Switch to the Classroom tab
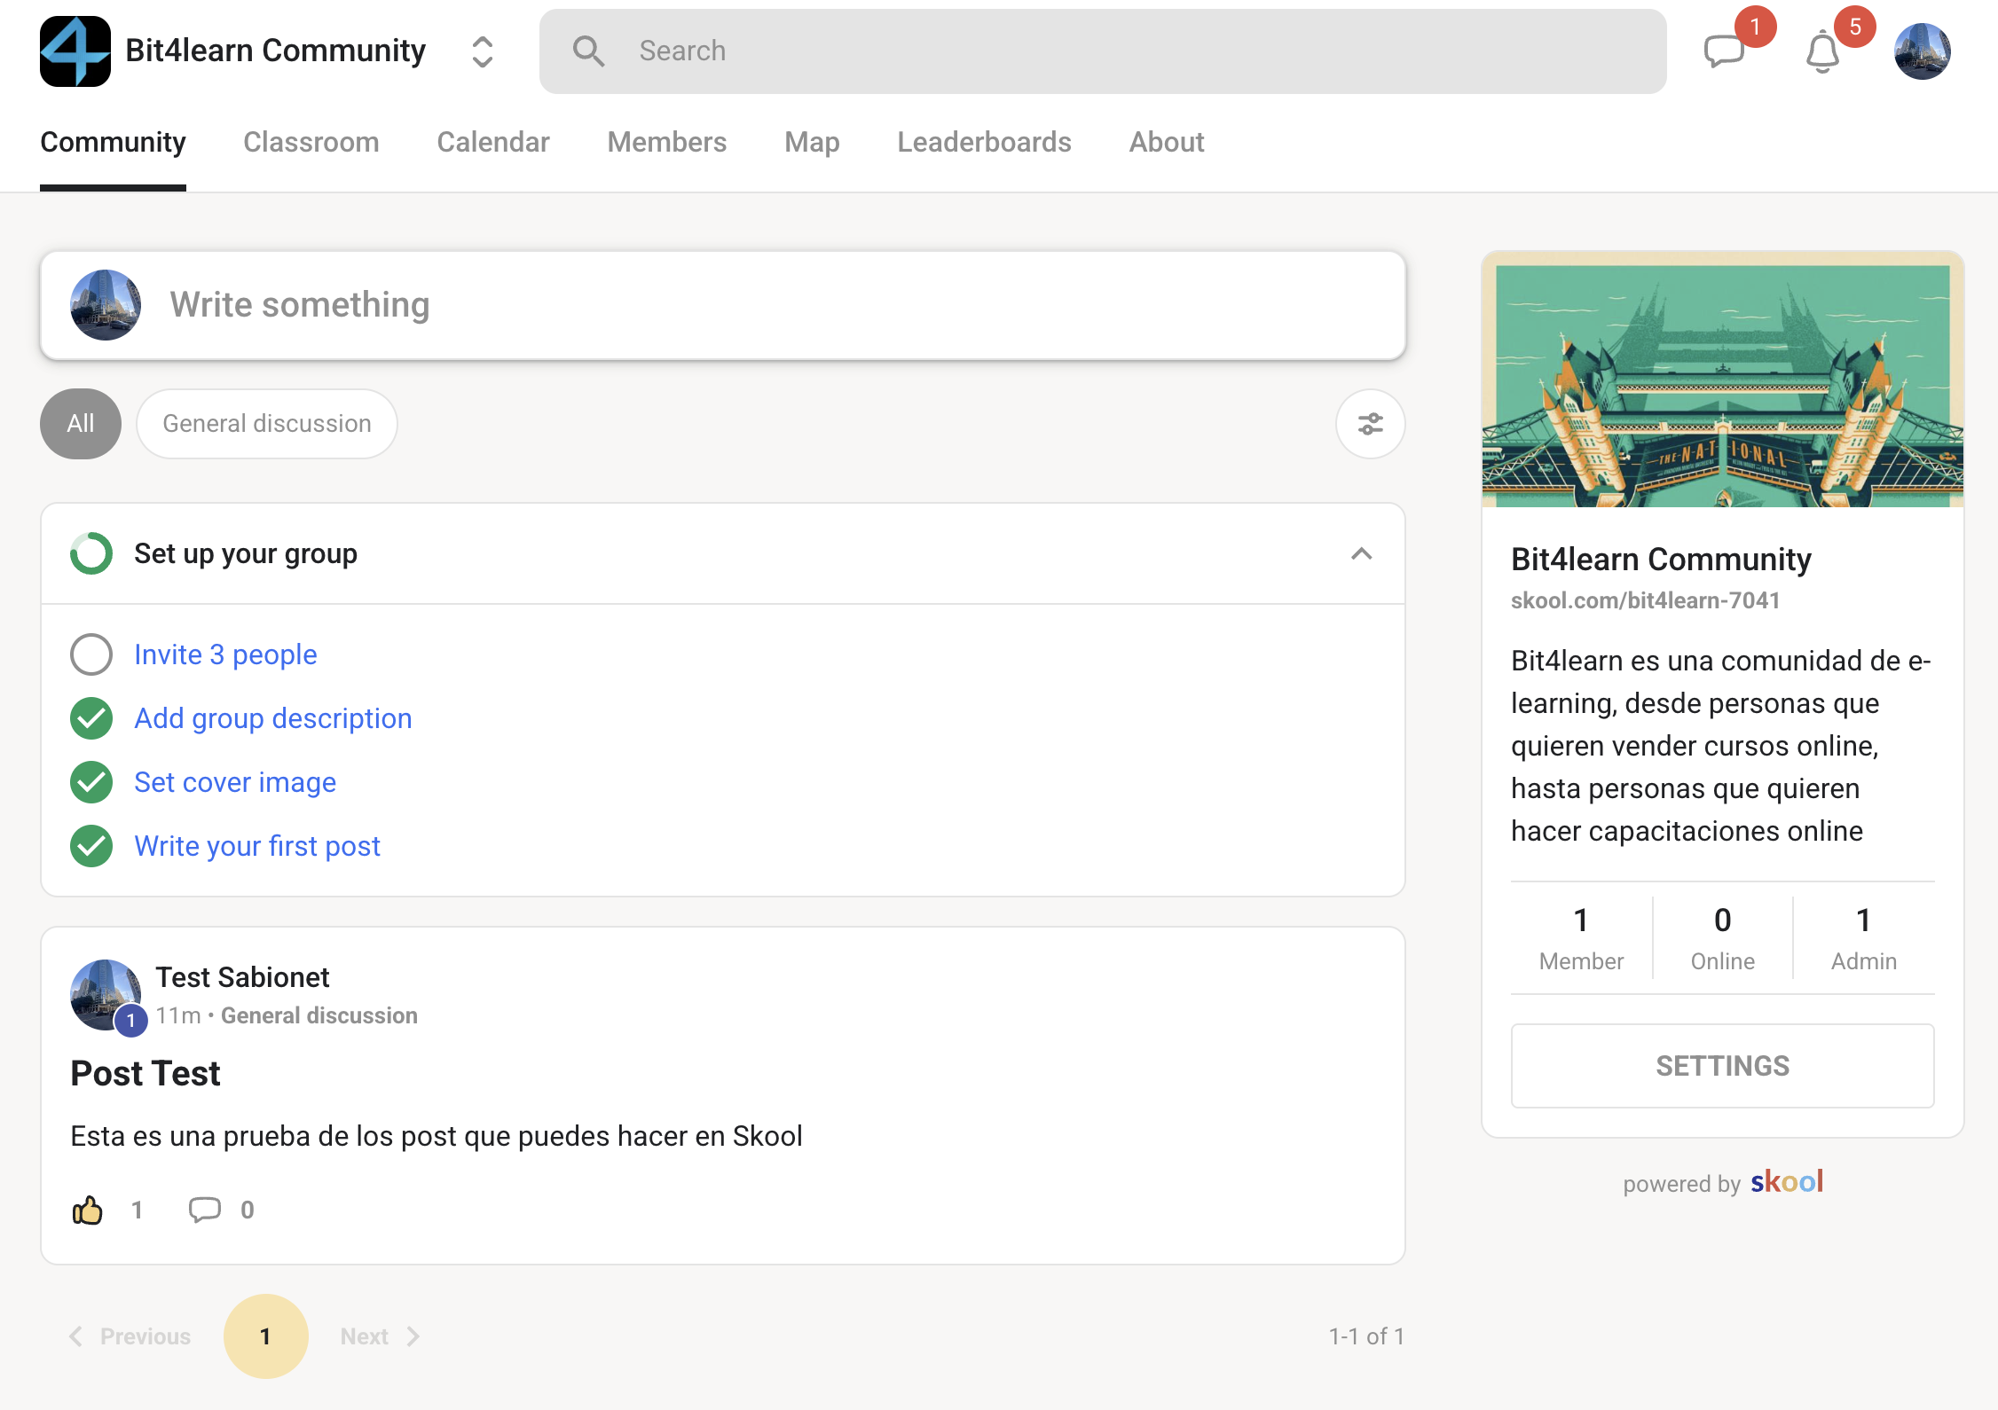The height and width of the screenshot is (1410, 1998). 311,142
